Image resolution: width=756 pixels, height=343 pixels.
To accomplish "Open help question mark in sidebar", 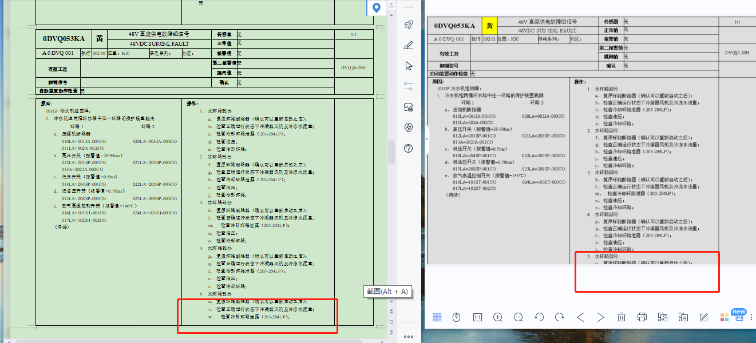I will tap(409, 148).
